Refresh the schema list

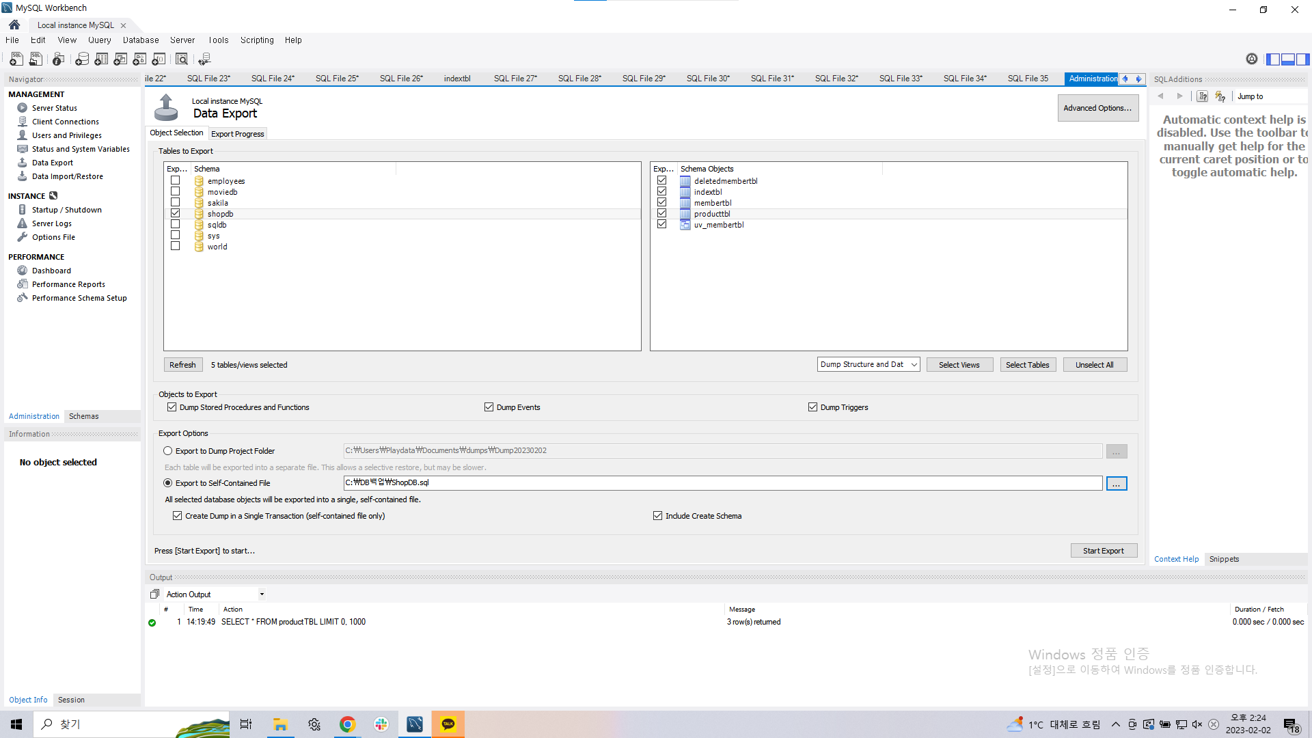(x=182, y=365)
